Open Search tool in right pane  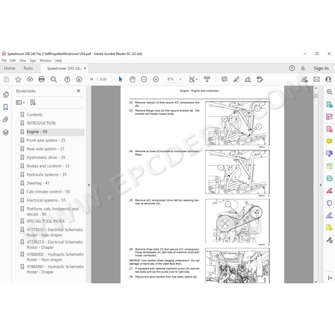tap(329, 92)
